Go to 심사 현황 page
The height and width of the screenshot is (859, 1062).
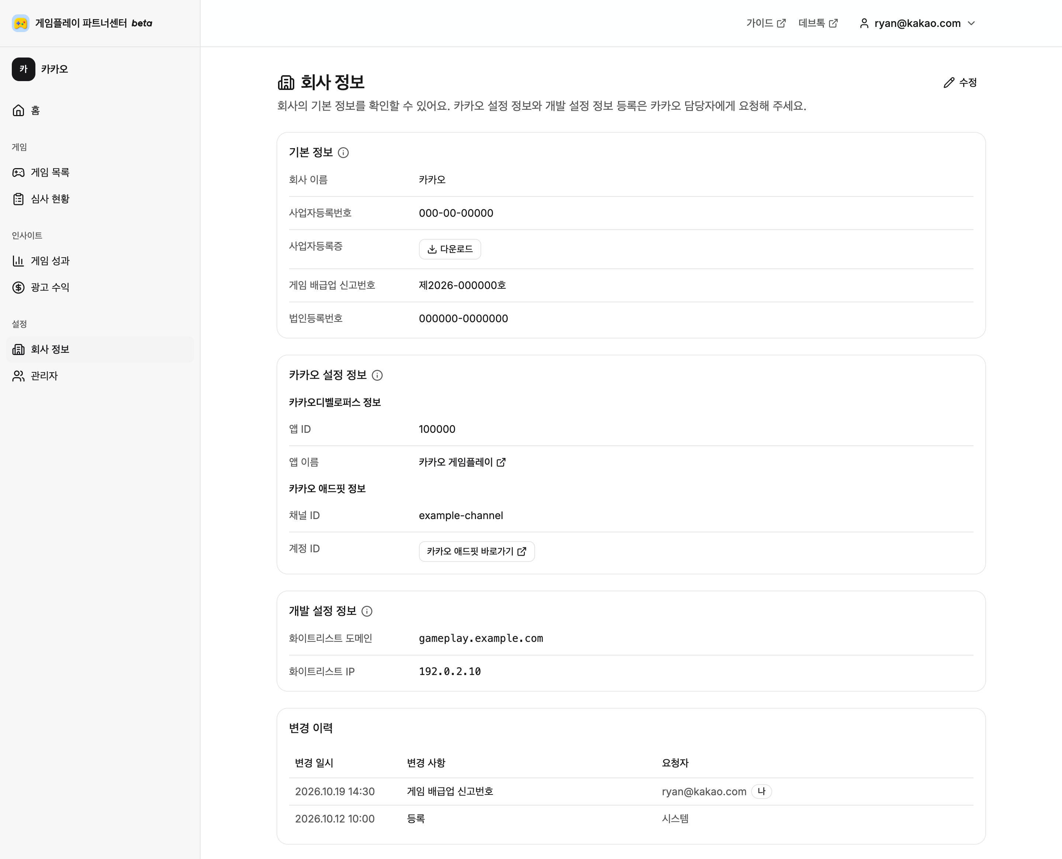point(100,199)
